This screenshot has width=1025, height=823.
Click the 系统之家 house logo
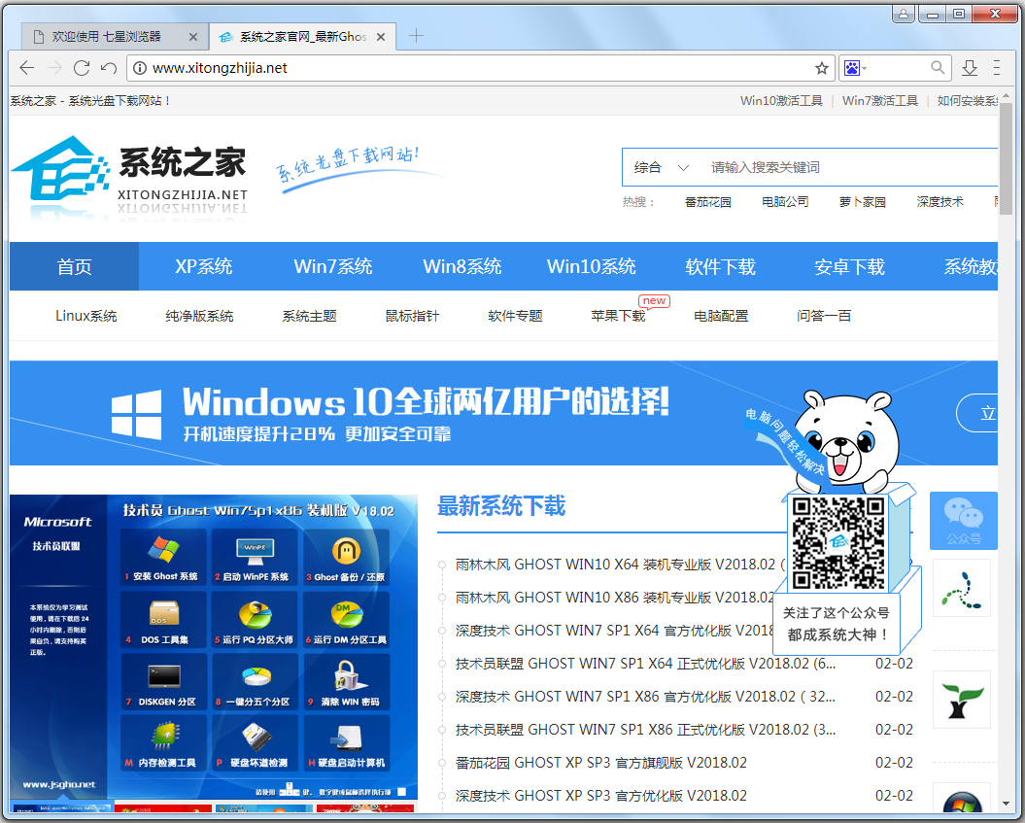coord(60,170)
